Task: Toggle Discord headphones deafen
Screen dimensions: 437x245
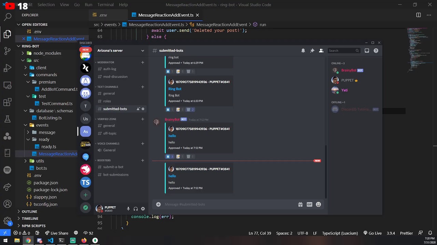Action: tap(136, 209)
